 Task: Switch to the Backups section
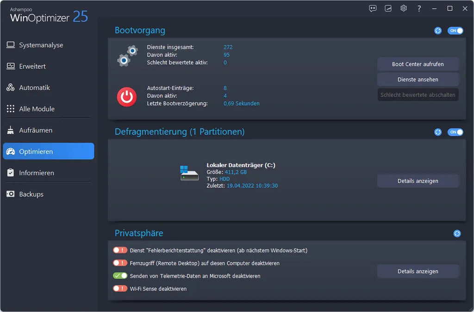10,194
